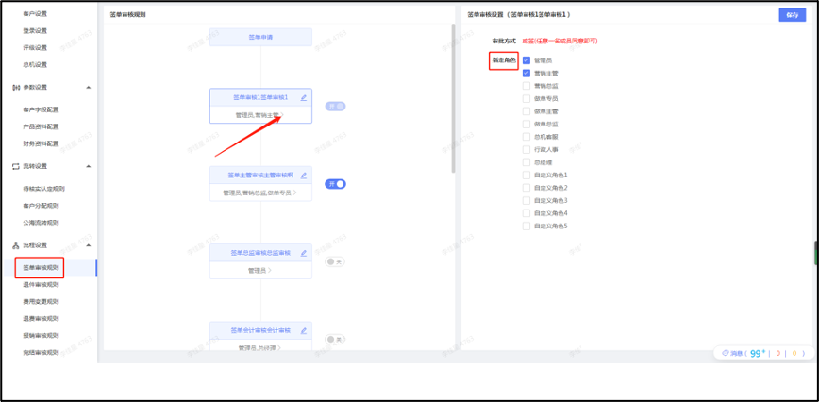Check the 做单专员 role checkbox
819x403 pixels.
(526, 99)
